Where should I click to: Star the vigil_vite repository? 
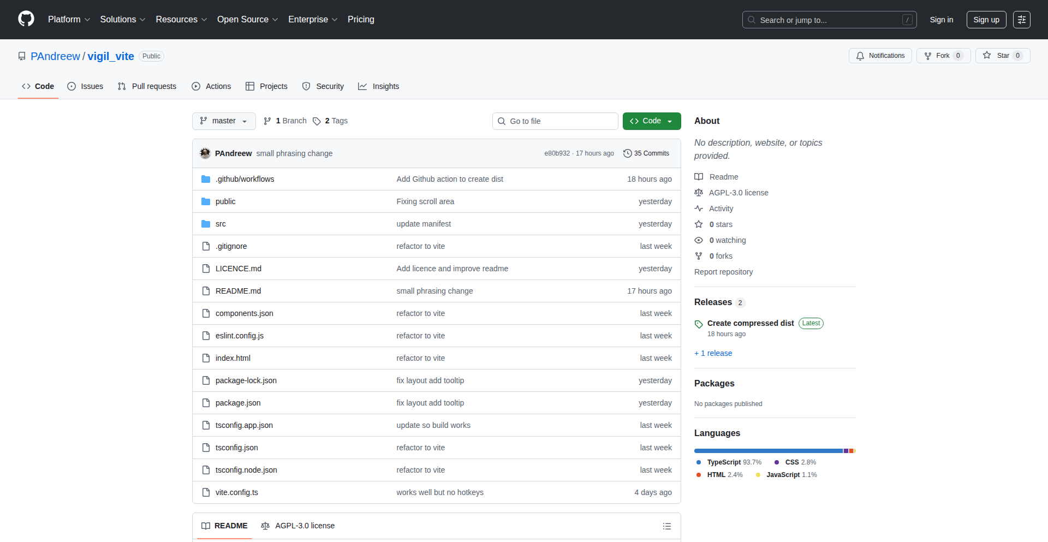coord(1002,56)
